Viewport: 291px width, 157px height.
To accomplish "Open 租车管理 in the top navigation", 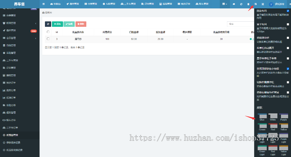I will 202,4.
